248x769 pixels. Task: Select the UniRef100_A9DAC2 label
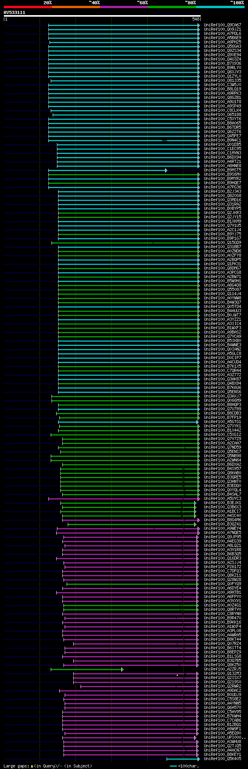(222, 691)
